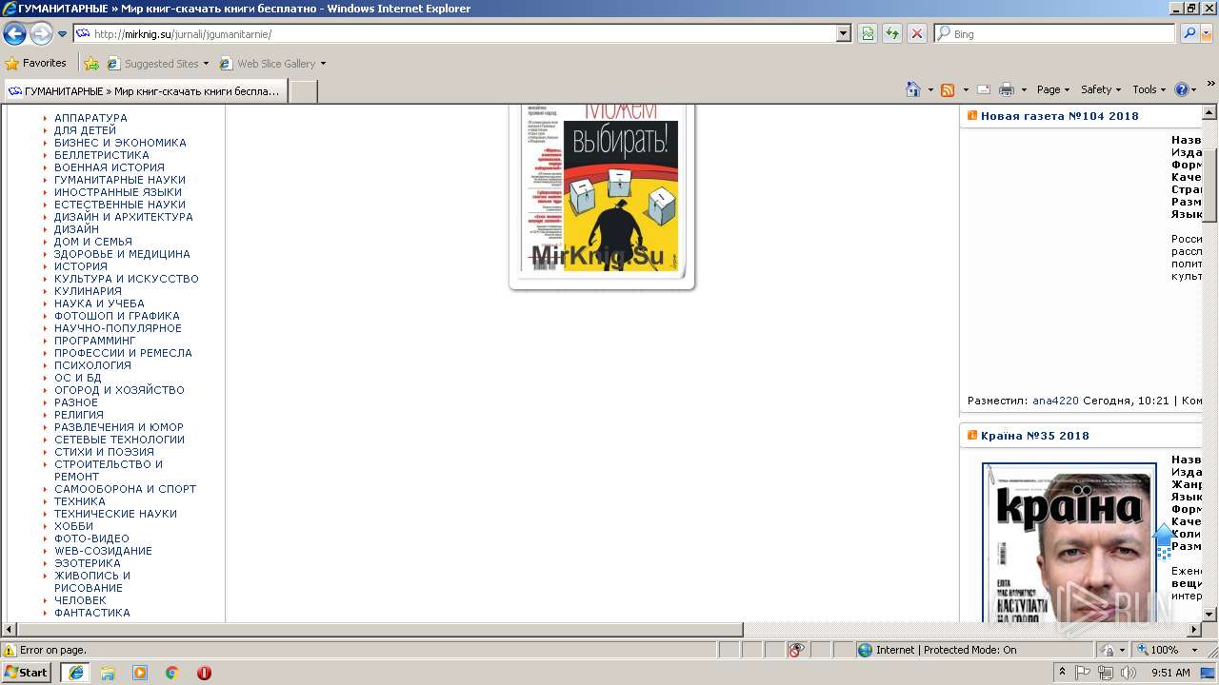Click the Internet Explorer taskbar icon
1219x685 pixels.
76,673
